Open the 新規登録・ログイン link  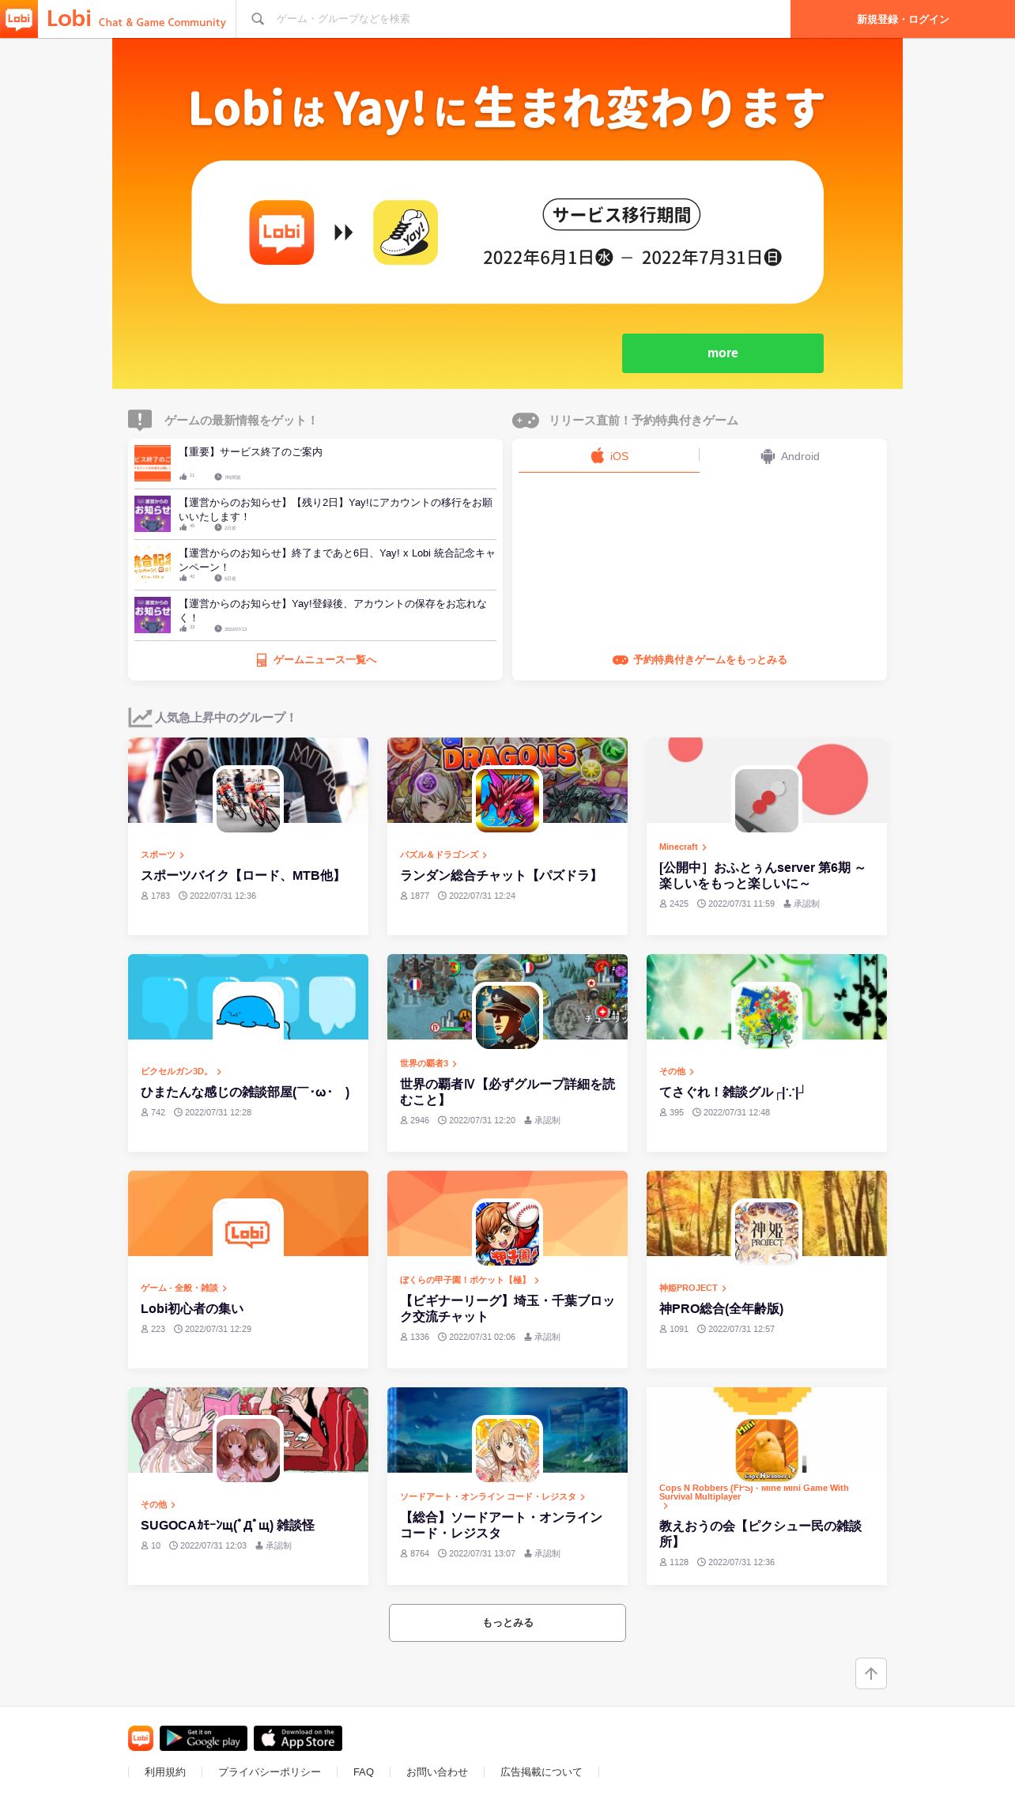(x=903, y=19)
